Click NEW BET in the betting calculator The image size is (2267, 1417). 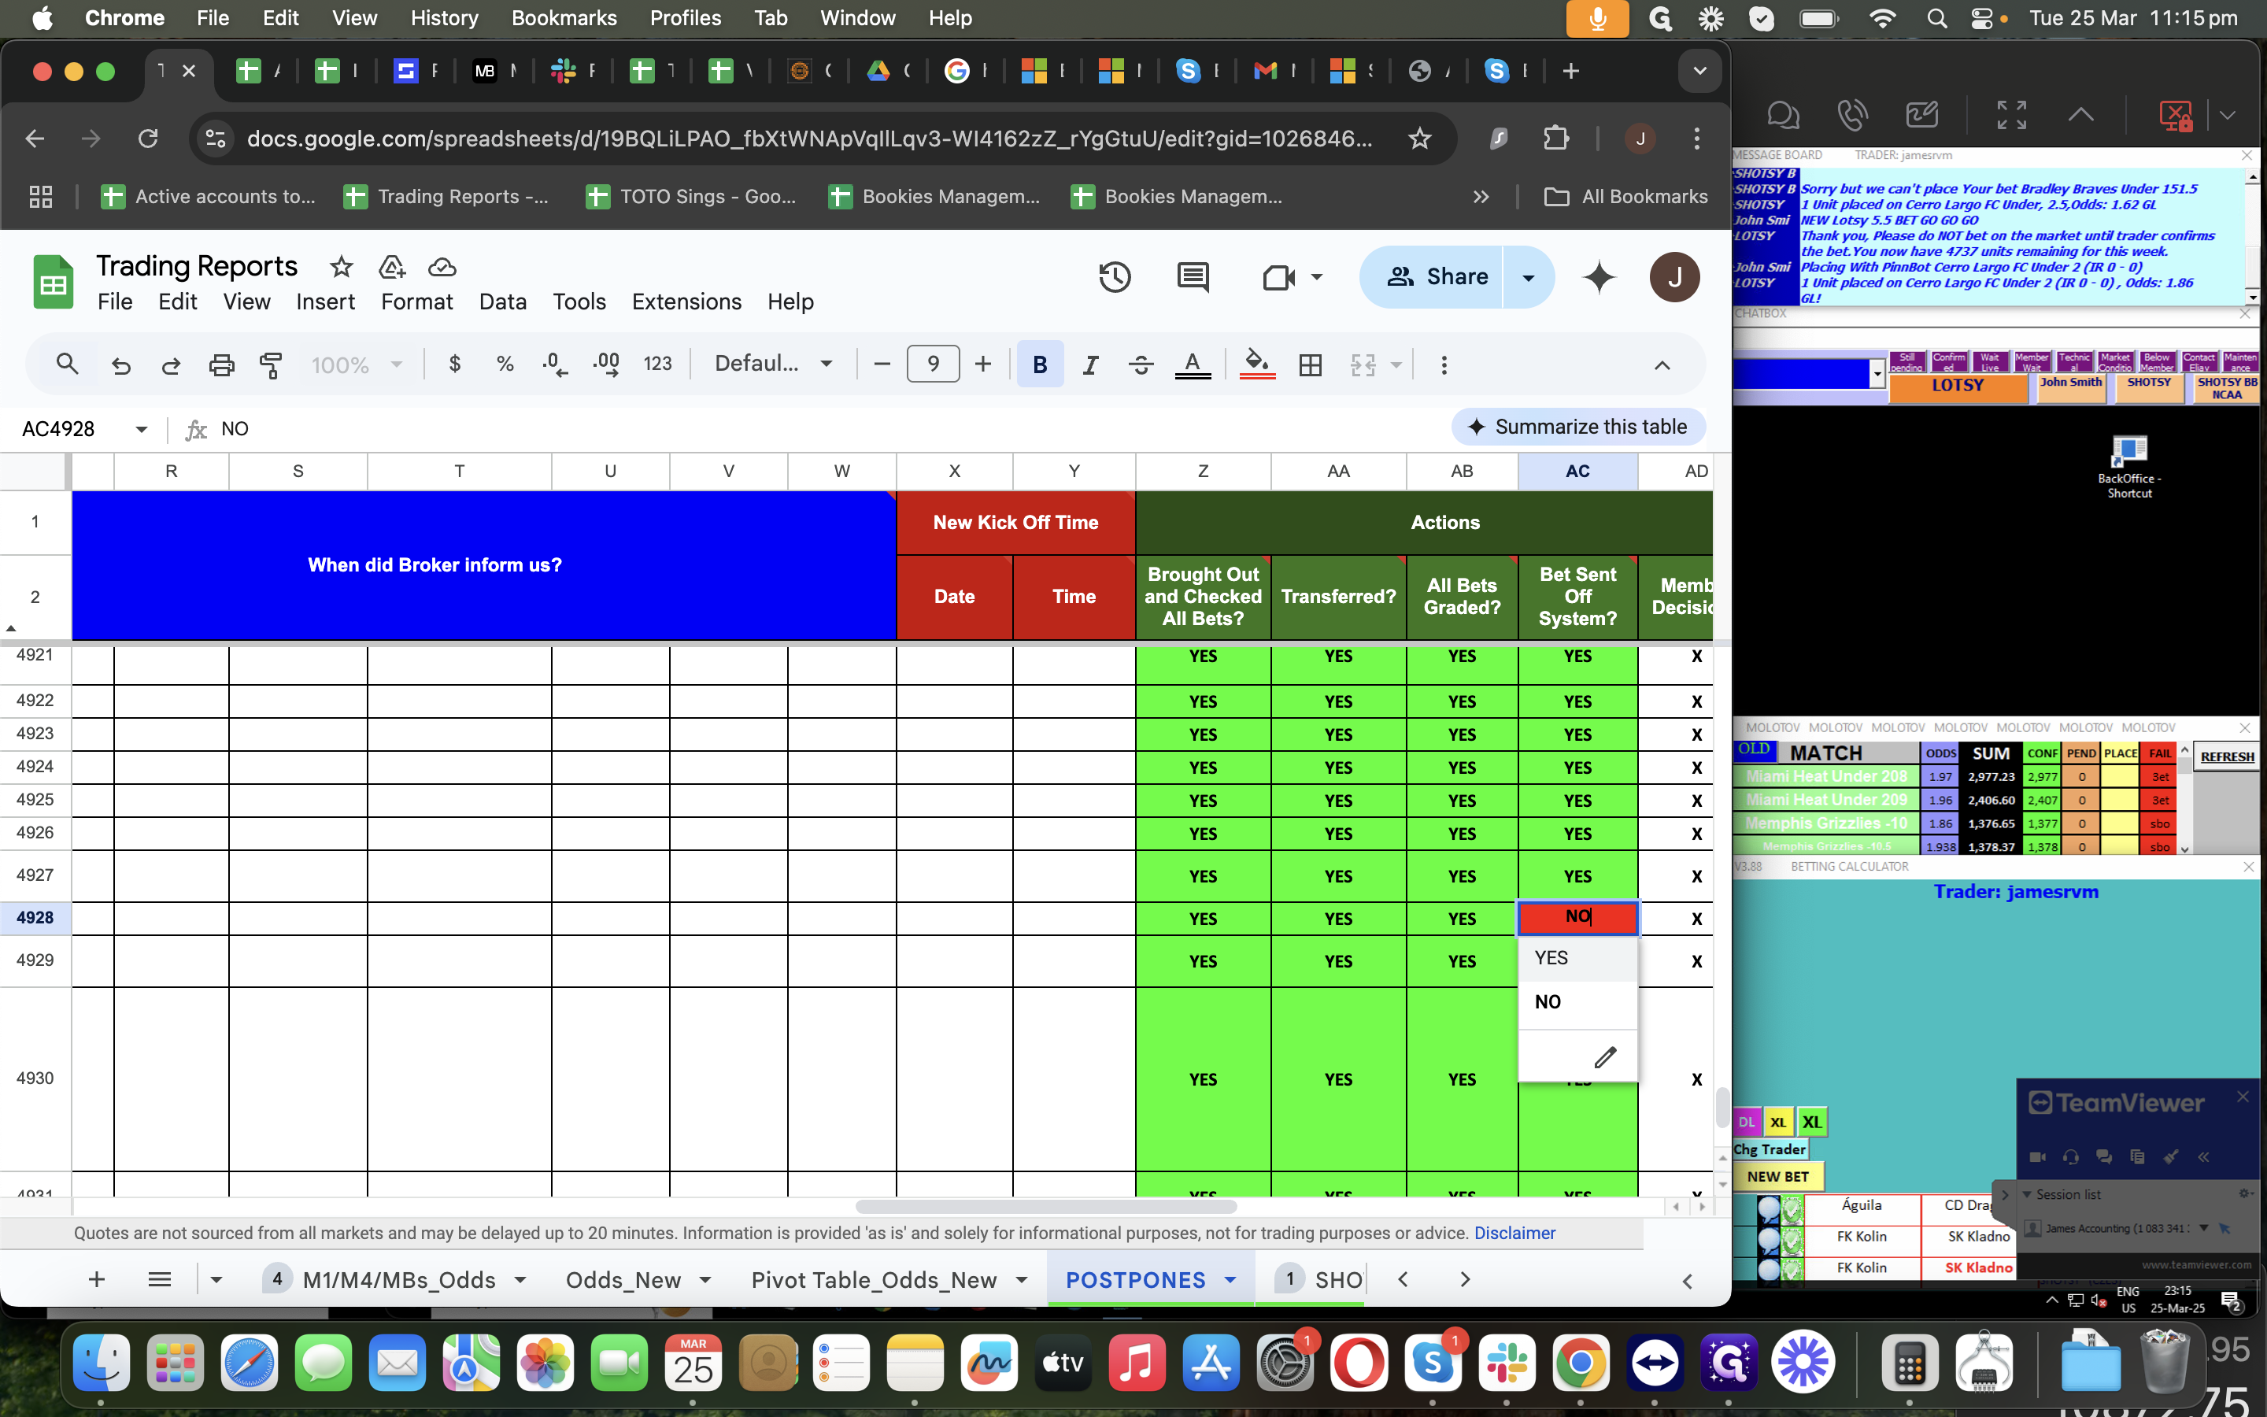pyautogui.click(x=1777, y=1177)
